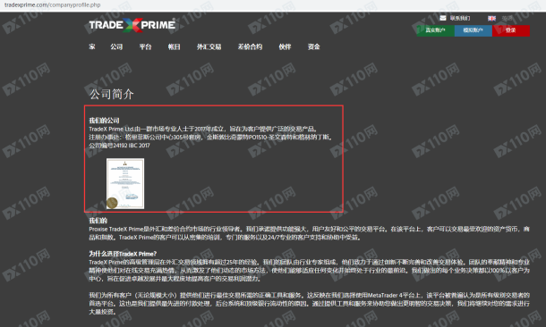546x327 pixels.
Task: Click the blue 模拟账户 button
Action: point(473,30)
